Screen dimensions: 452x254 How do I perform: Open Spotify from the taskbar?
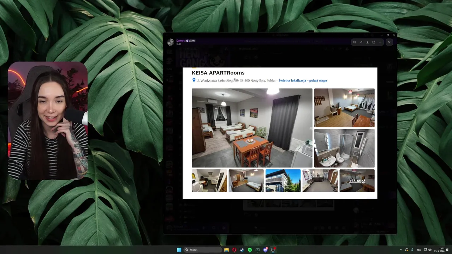[250, 250]
